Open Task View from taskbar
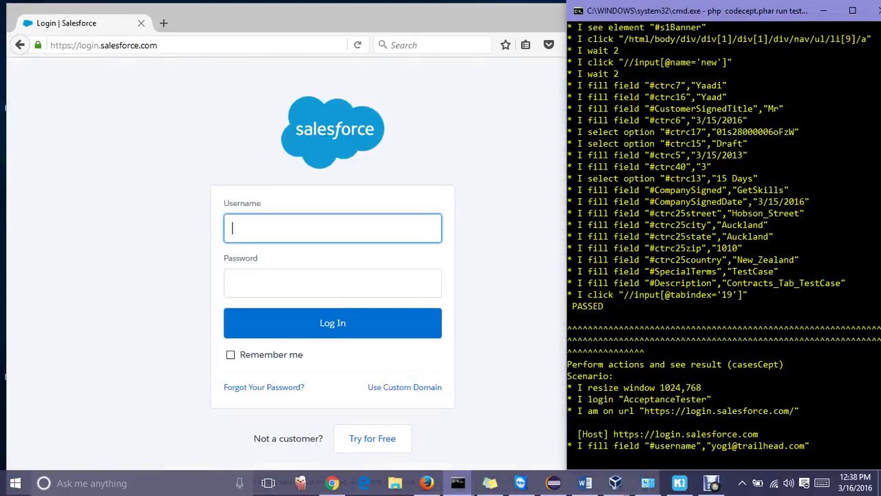The height and width of the screenshot is (496, 881). [268, 483]
